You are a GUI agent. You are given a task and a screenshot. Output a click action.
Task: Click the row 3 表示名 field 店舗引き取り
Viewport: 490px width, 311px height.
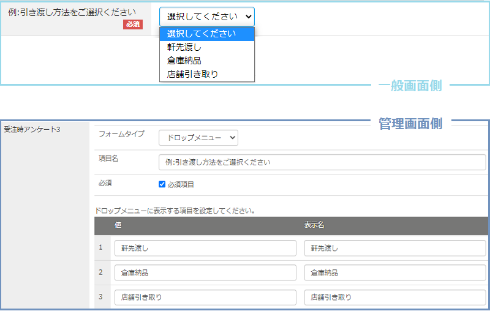click(x=395, y=298)
